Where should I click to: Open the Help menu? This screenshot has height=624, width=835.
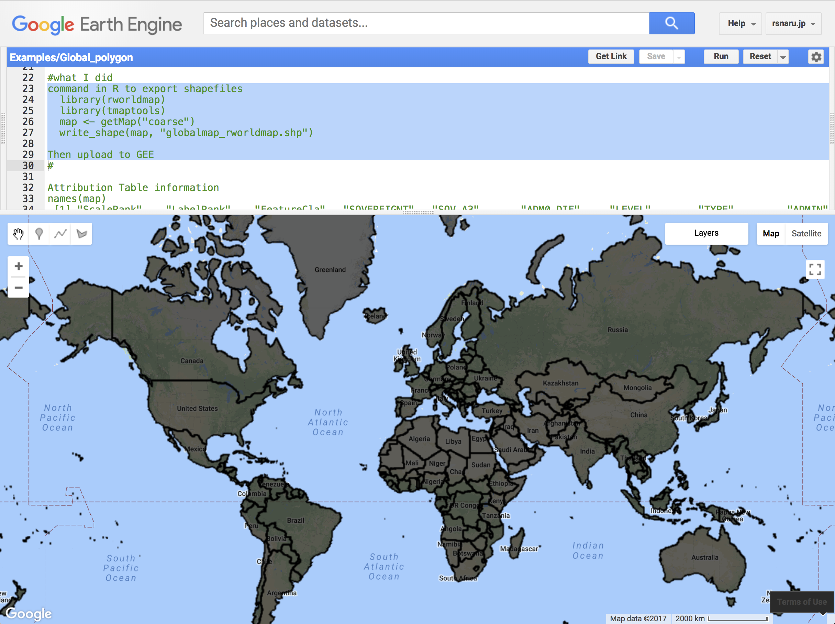pos(739,23)
